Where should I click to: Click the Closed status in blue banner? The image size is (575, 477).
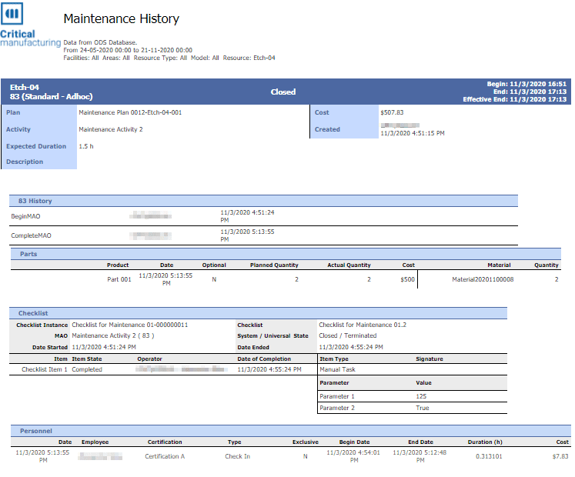click(282, 92)
